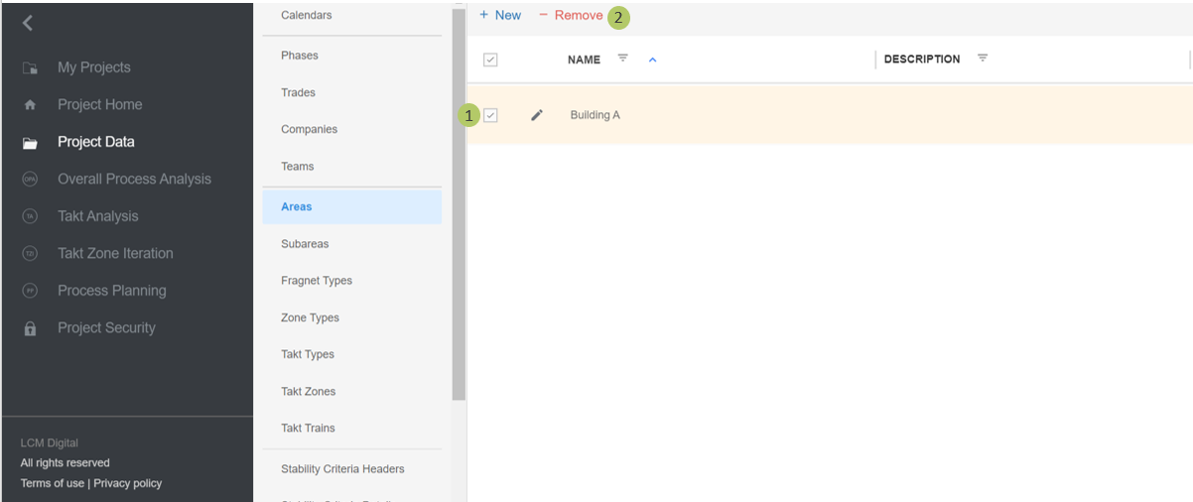Click the category list vertical scrollbar
This screenshot has height=502, width=1193.
pyautogui.click(x=459, y=198)
